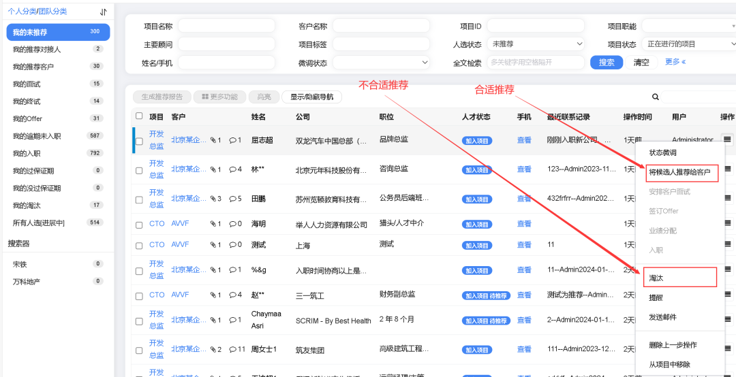Screen dimensions: 736x377
Task: Check the 周女士1 row checkbox
Action: coord(139,350)
